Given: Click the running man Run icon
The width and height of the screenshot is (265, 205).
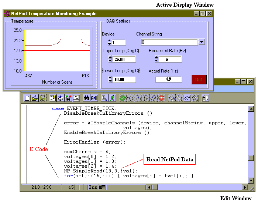Looking at the screenshot, I should [x=112, y=98].
